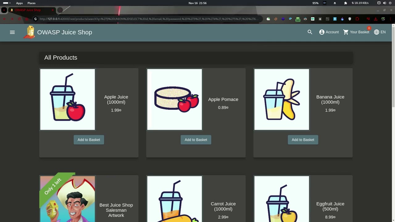Viewport: 395px width, 222px height.
Task: Click the volume speaker icon in panel
Action: pos(385,3)
